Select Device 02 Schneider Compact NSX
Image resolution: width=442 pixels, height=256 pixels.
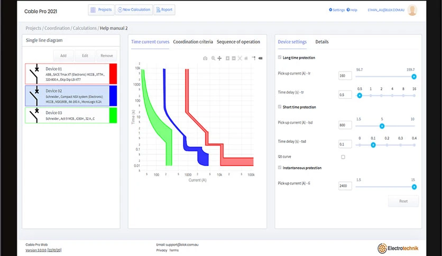tap(71, 96)
